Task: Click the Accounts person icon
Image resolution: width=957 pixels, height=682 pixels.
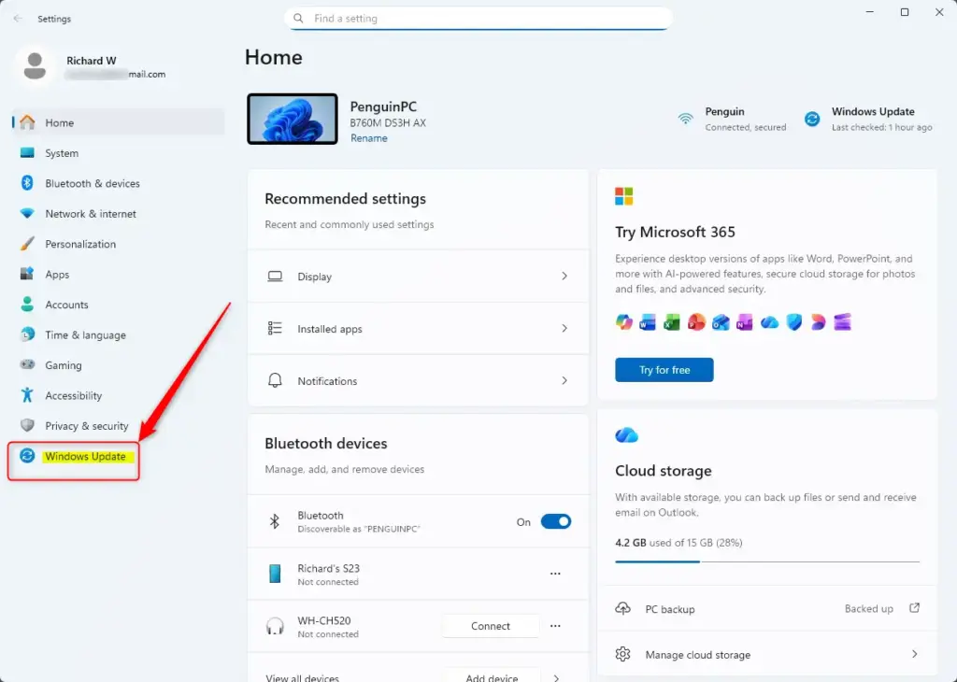Action: pos(27,304)
